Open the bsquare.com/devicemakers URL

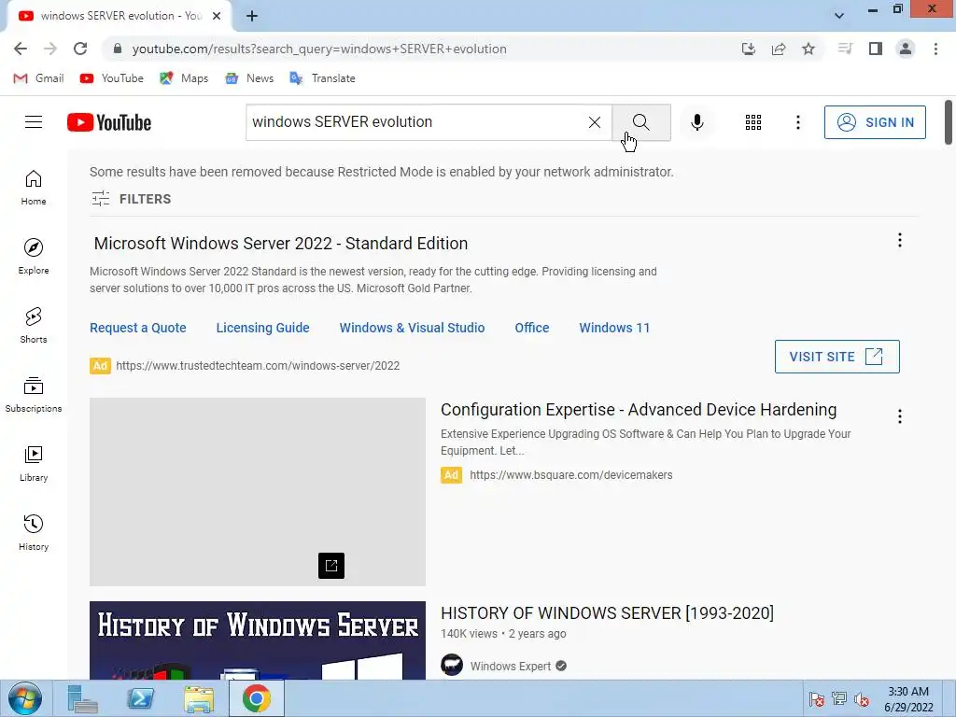point(571,475)
